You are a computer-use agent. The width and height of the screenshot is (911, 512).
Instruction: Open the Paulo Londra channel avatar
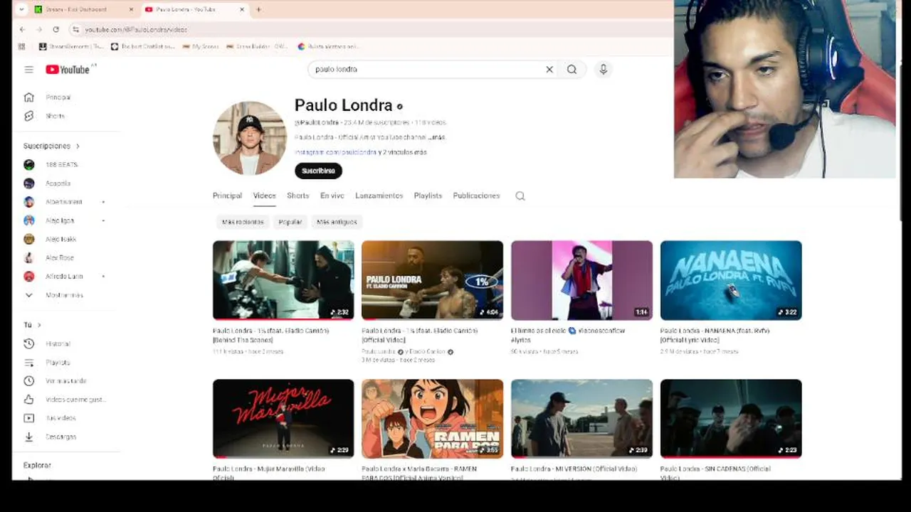pos(249,138)
